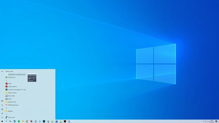Open the picture-like taskbar app icon
The image size is (219, 123).
pyautogui.click(x=60, y=121)
